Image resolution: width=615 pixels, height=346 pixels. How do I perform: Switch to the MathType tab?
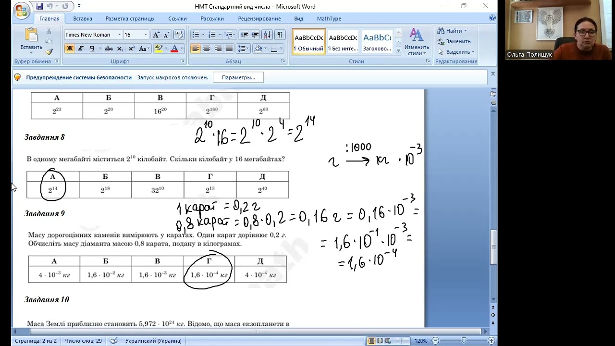(x=329, y=19)
